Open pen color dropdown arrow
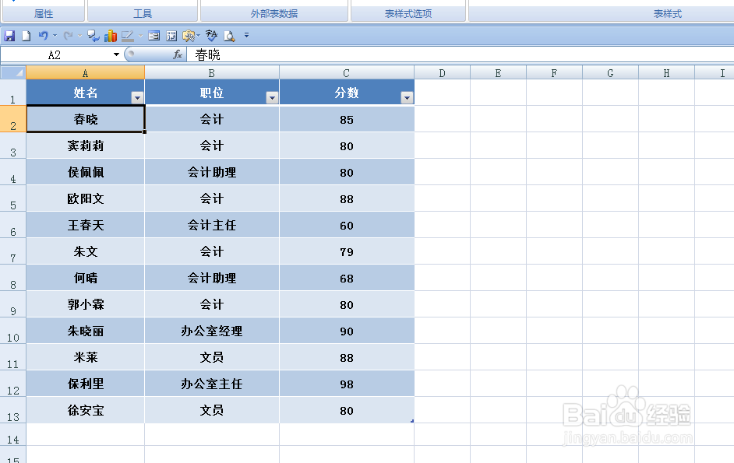Viewport: 734px width, 463px height. pyautogui.click(x=140, y=36)
